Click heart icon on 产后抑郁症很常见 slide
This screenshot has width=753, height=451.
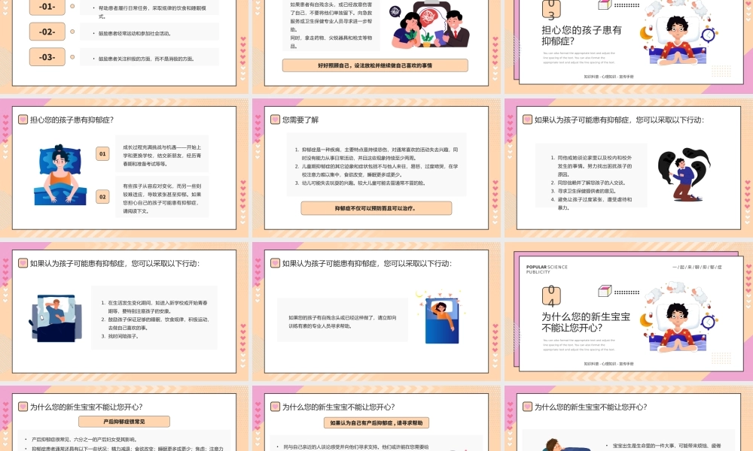pos(23,407)
